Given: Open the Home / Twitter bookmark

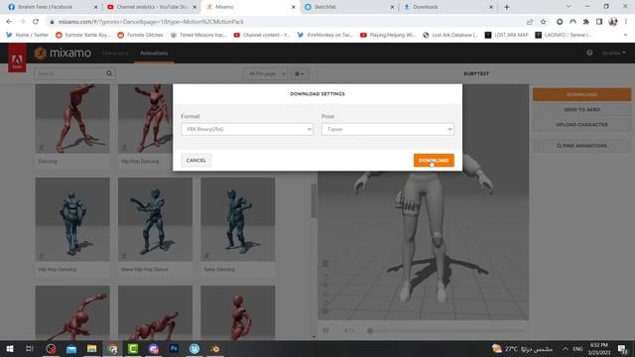Looking at the screenshot, I should pos(27,36).
